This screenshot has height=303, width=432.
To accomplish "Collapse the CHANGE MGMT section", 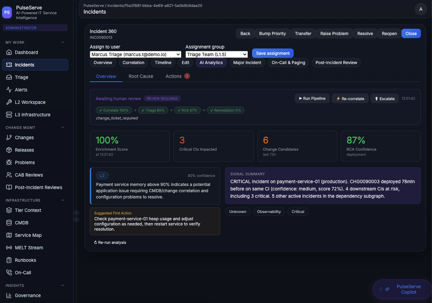I will (63, 127).
